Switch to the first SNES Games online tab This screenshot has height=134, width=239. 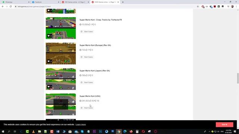coord(75,2)
